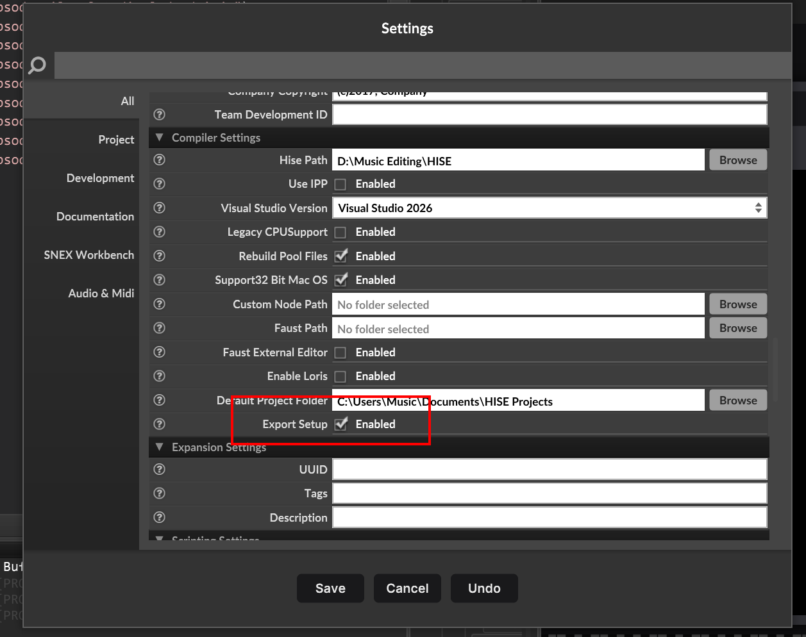
Task: Select the Audio & Midi tab
Action: pos(101,294)
